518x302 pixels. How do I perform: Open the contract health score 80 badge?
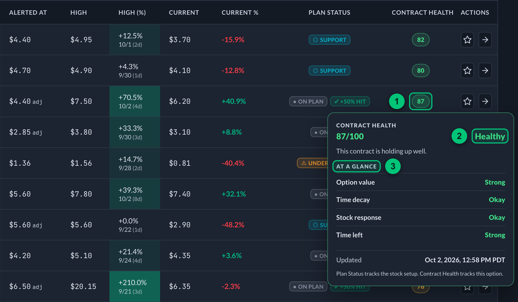pos(421,70)
